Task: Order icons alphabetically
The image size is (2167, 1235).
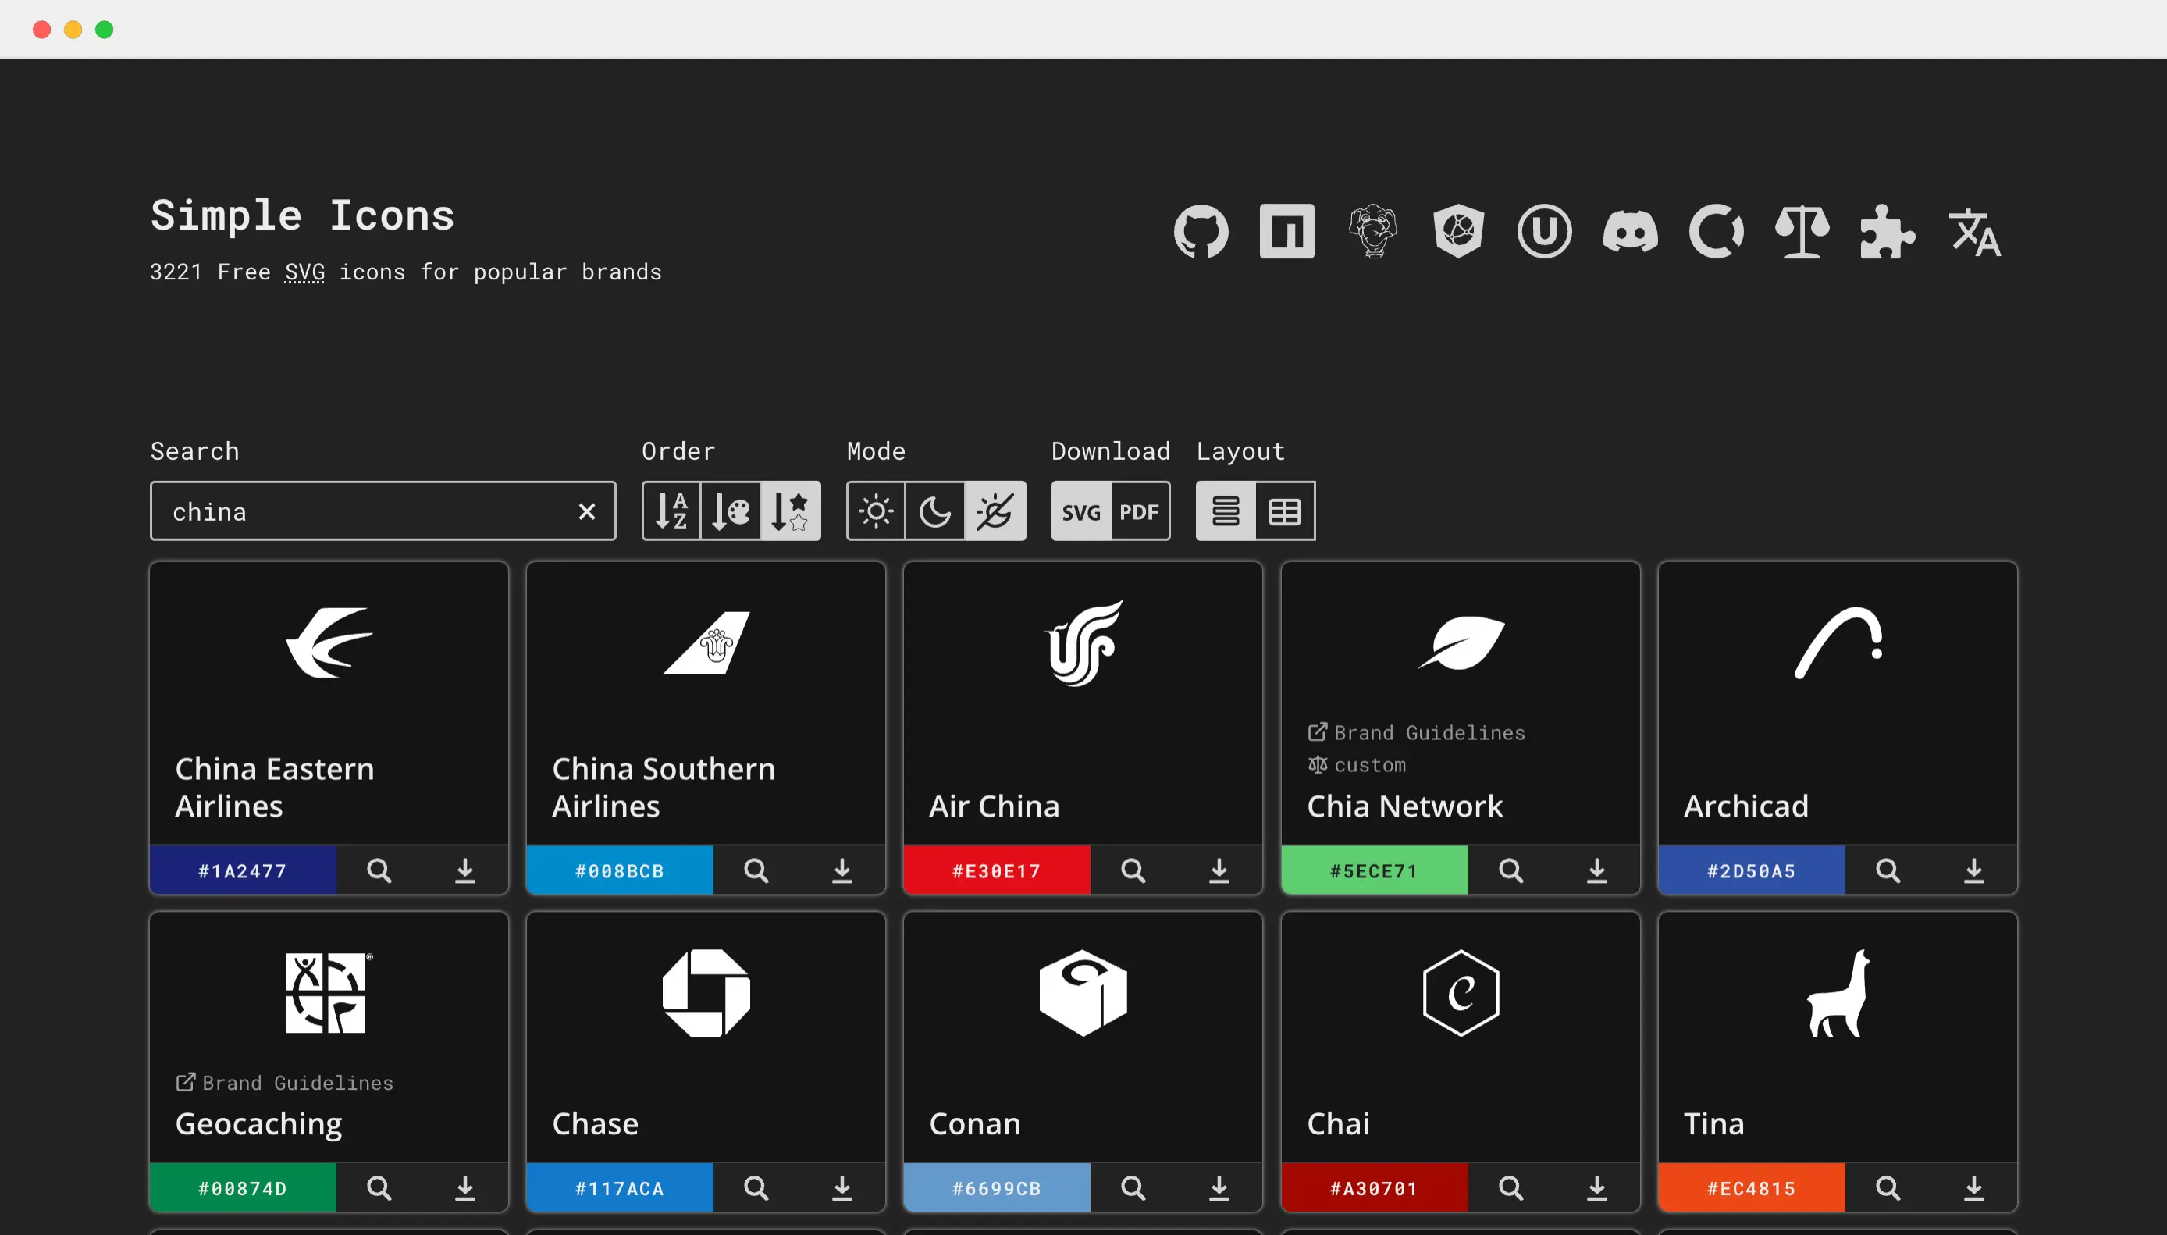Action: [x=672, y=511]
